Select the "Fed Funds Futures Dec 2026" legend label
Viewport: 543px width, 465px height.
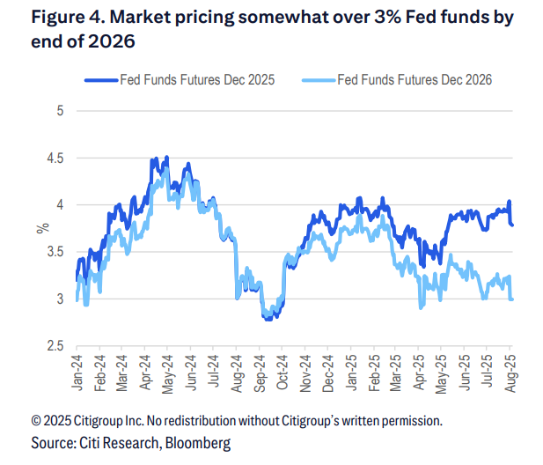click(414, 79)
